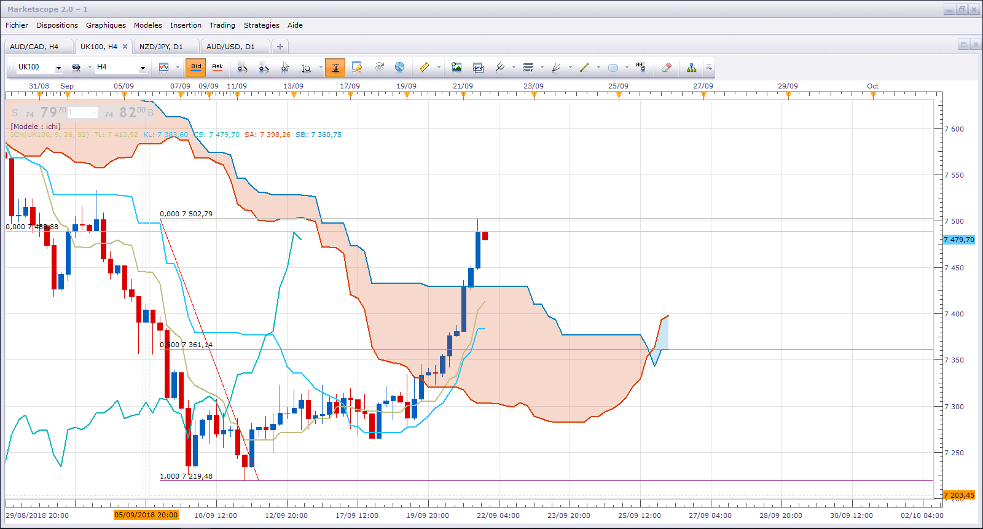The height and width of the screenshot is (529, 983).
Task: Click the vertical zoom tool
Action: [x=306, y=68]
